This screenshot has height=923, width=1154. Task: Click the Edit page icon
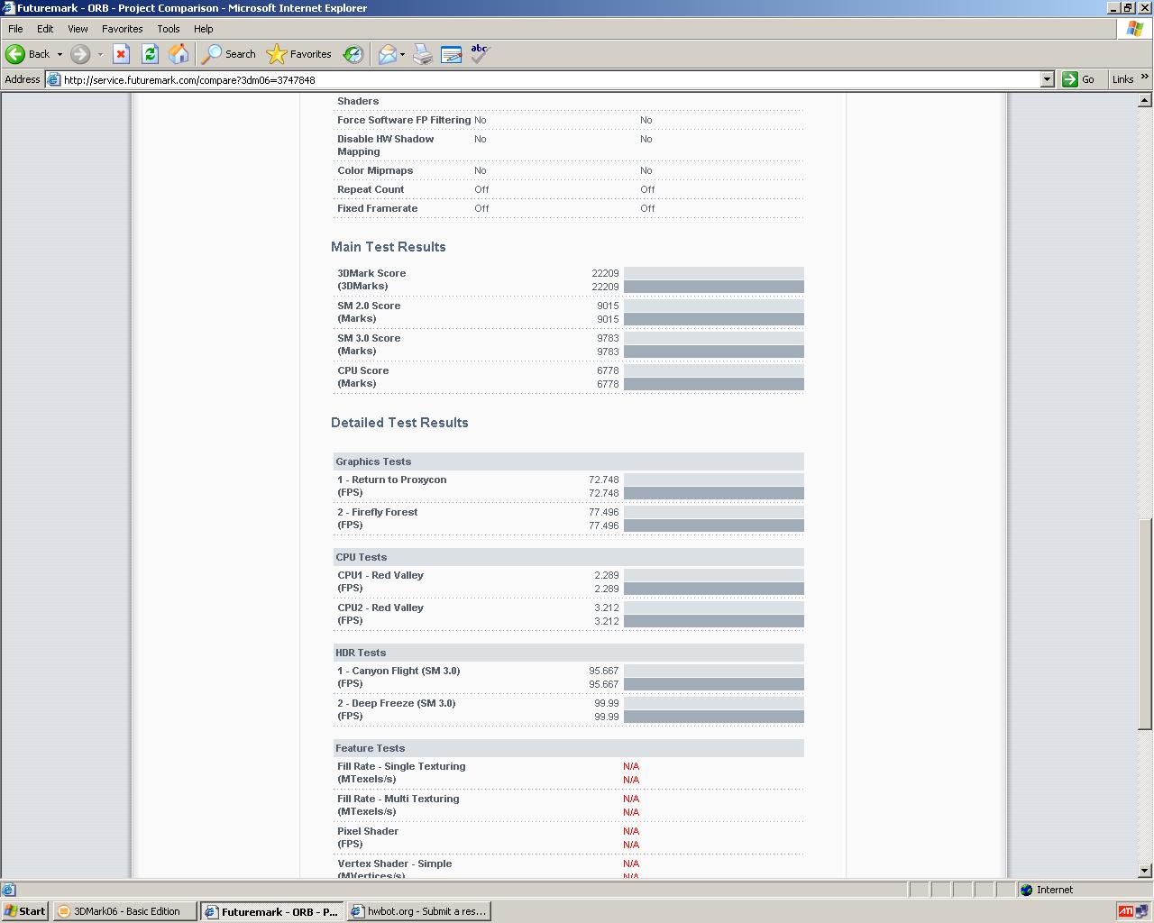(452, 54)
